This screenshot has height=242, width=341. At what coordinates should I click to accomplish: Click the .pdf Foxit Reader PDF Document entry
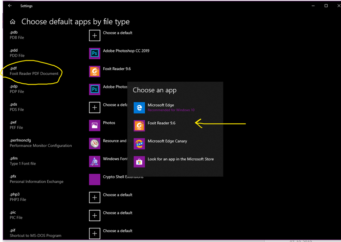click(x=34, y=71)
